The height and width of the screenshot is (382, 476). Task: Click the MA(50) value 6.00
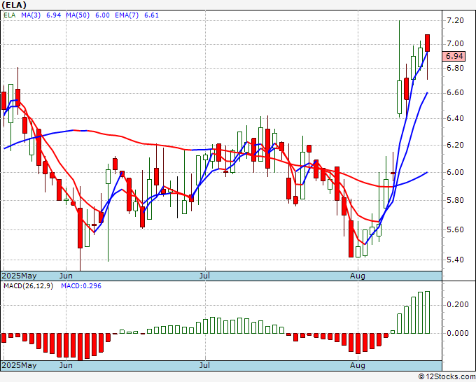click(102, 15)
